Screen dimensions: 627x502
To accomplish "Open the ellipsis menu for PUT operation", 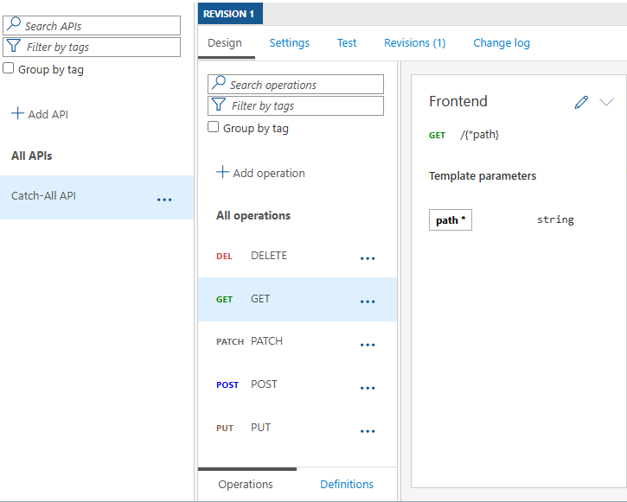I will tap(368, 431).
